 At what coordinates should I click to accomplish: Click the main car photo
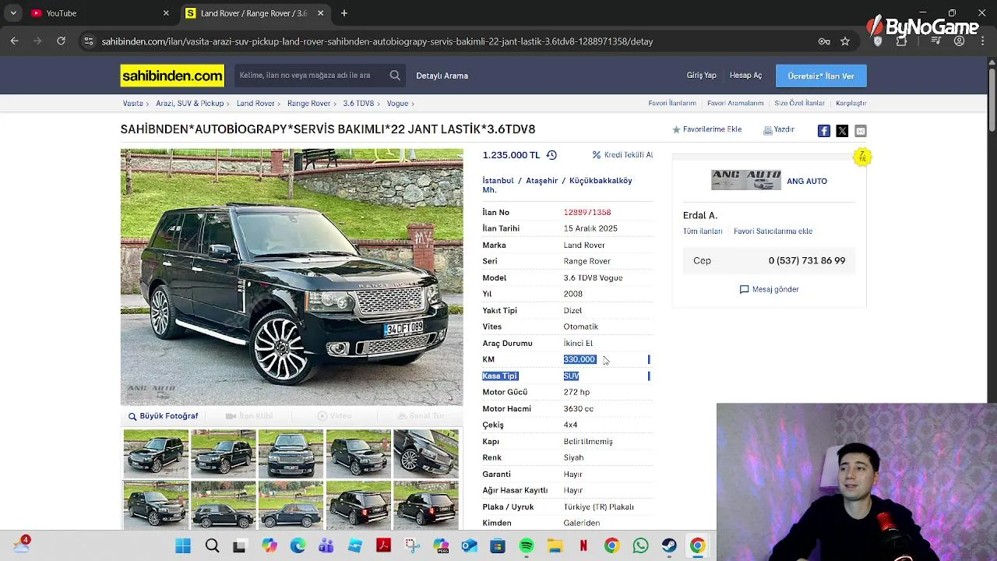(292, 277)
